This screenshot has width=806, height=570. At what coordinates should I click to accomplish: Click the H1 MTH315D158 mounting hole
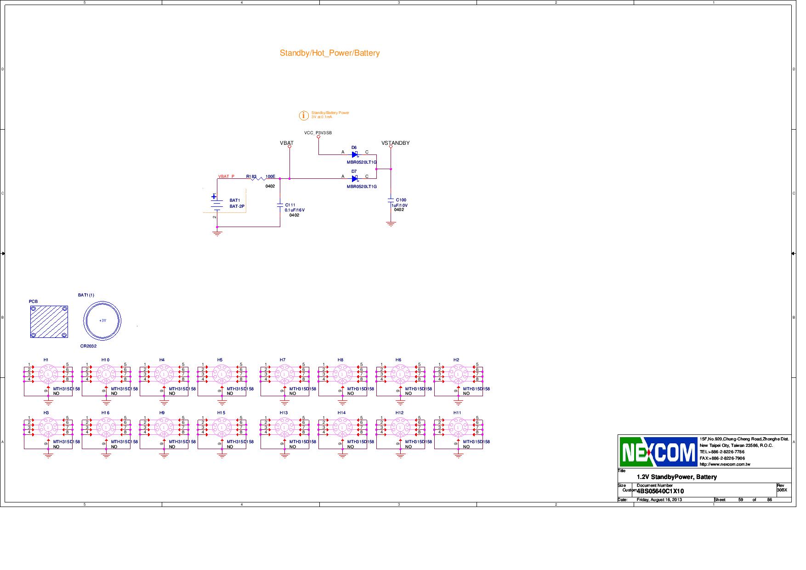[x=47, y=374]
